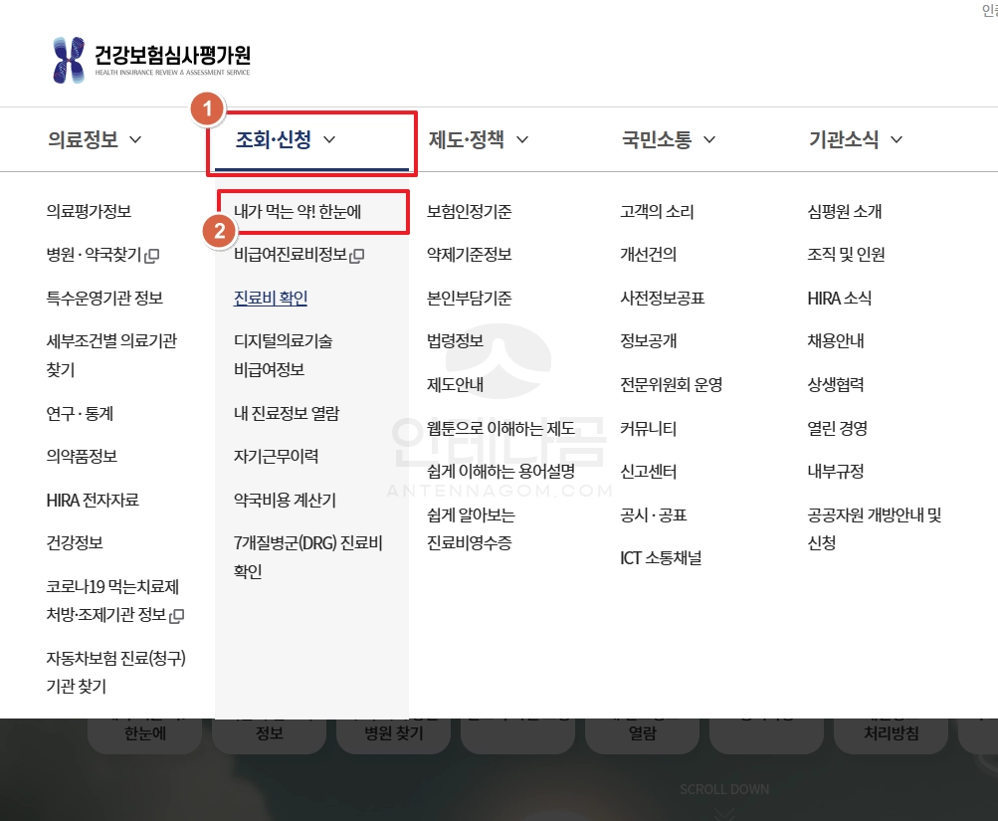This screenshot has width=998, height=821.
Task: Click external link icon next to 처방·조제기관 정보
Action: [177, 615]
